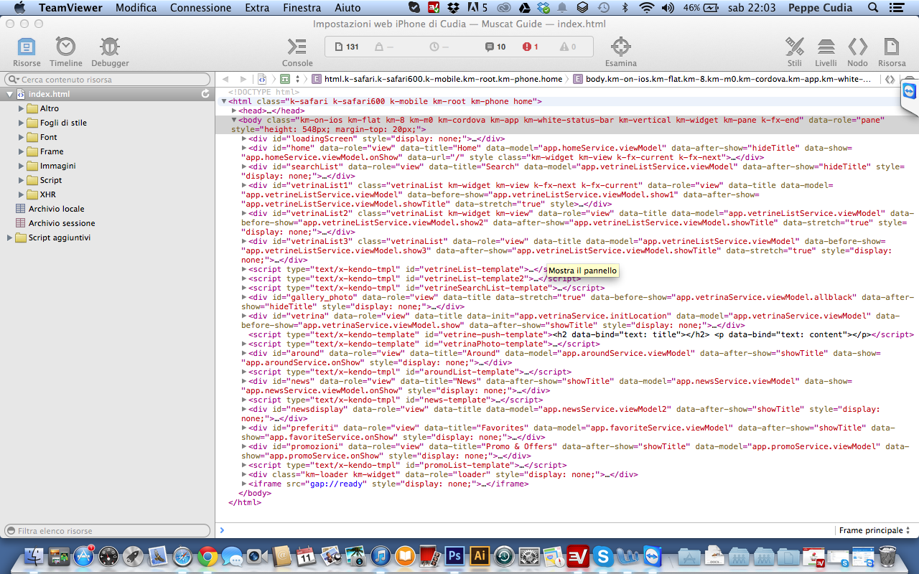
Task: Expand the Script aggiuntivi folder
Action: tap(10, 237)
